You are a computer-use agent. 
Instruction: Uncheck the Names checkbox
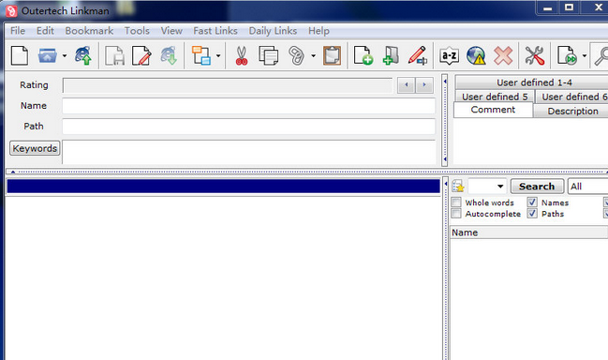532,202
